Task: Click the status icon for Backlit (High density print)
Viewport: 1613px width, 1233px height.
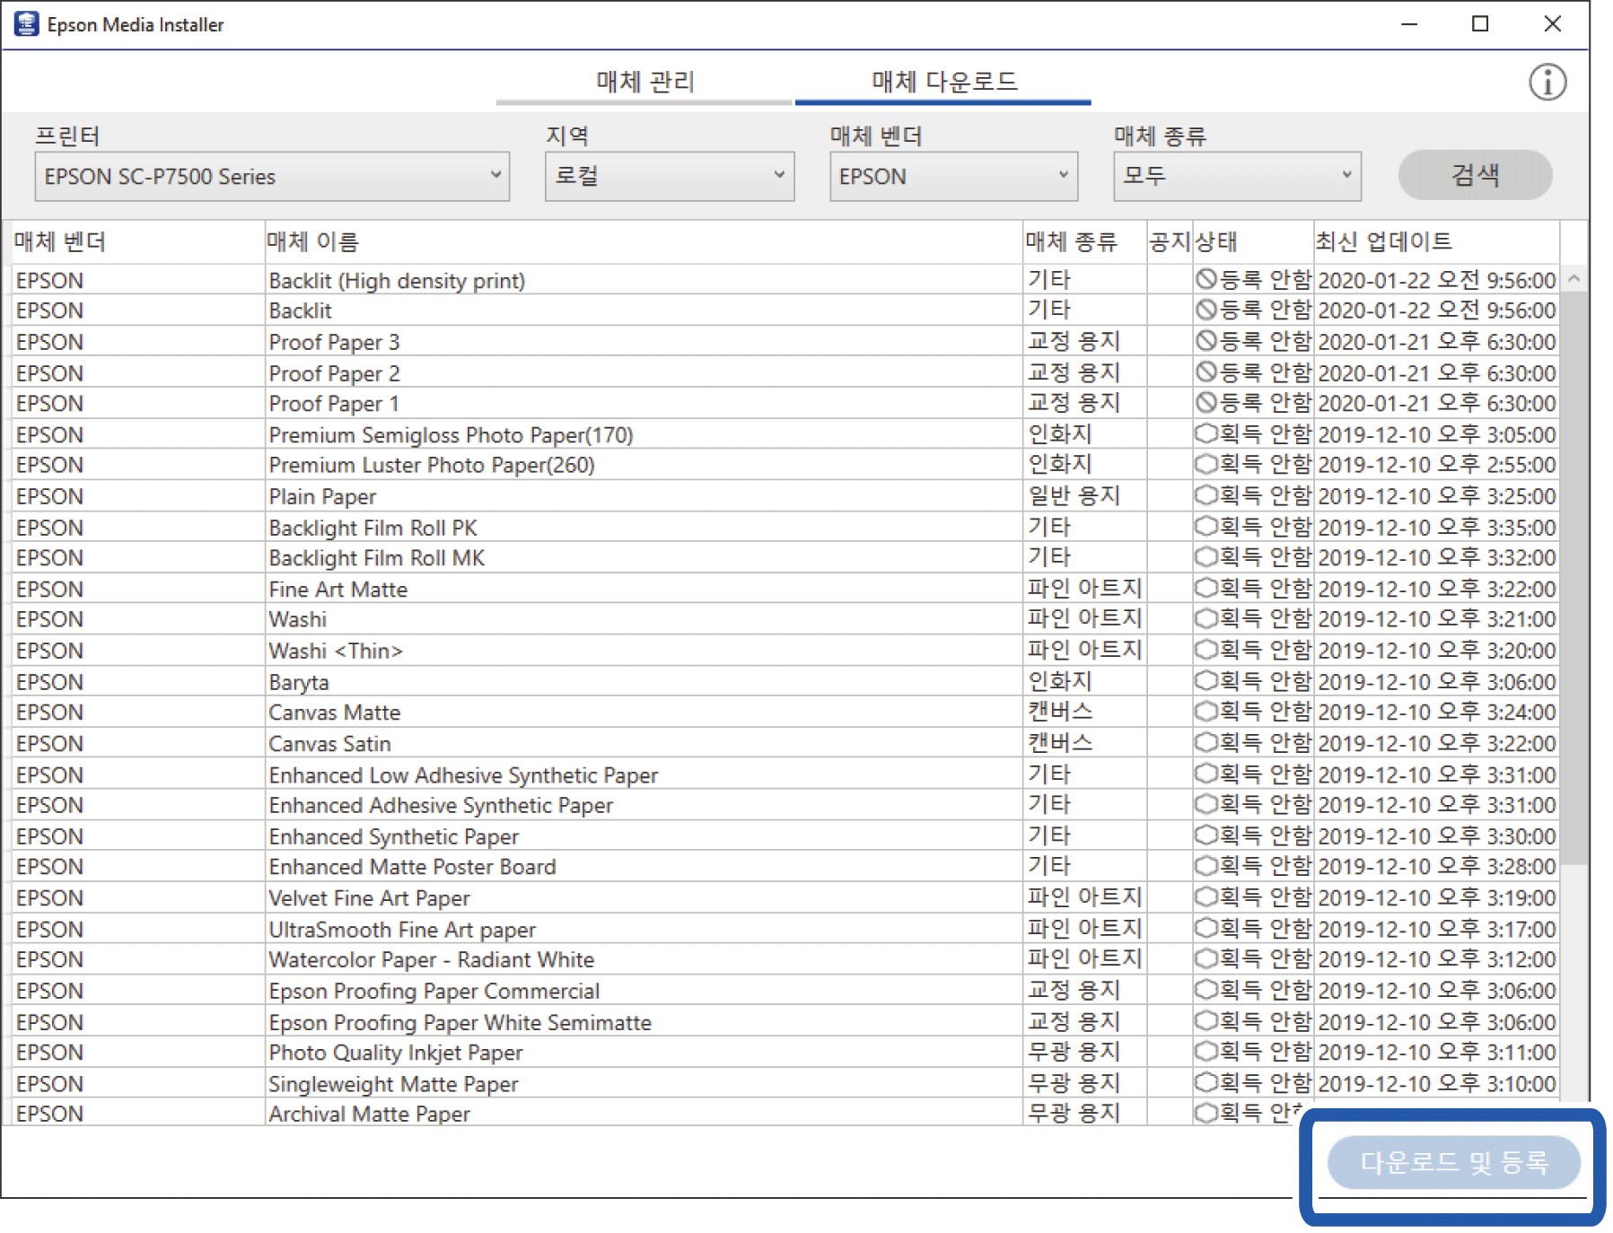Action: (x=1205, y=280)
